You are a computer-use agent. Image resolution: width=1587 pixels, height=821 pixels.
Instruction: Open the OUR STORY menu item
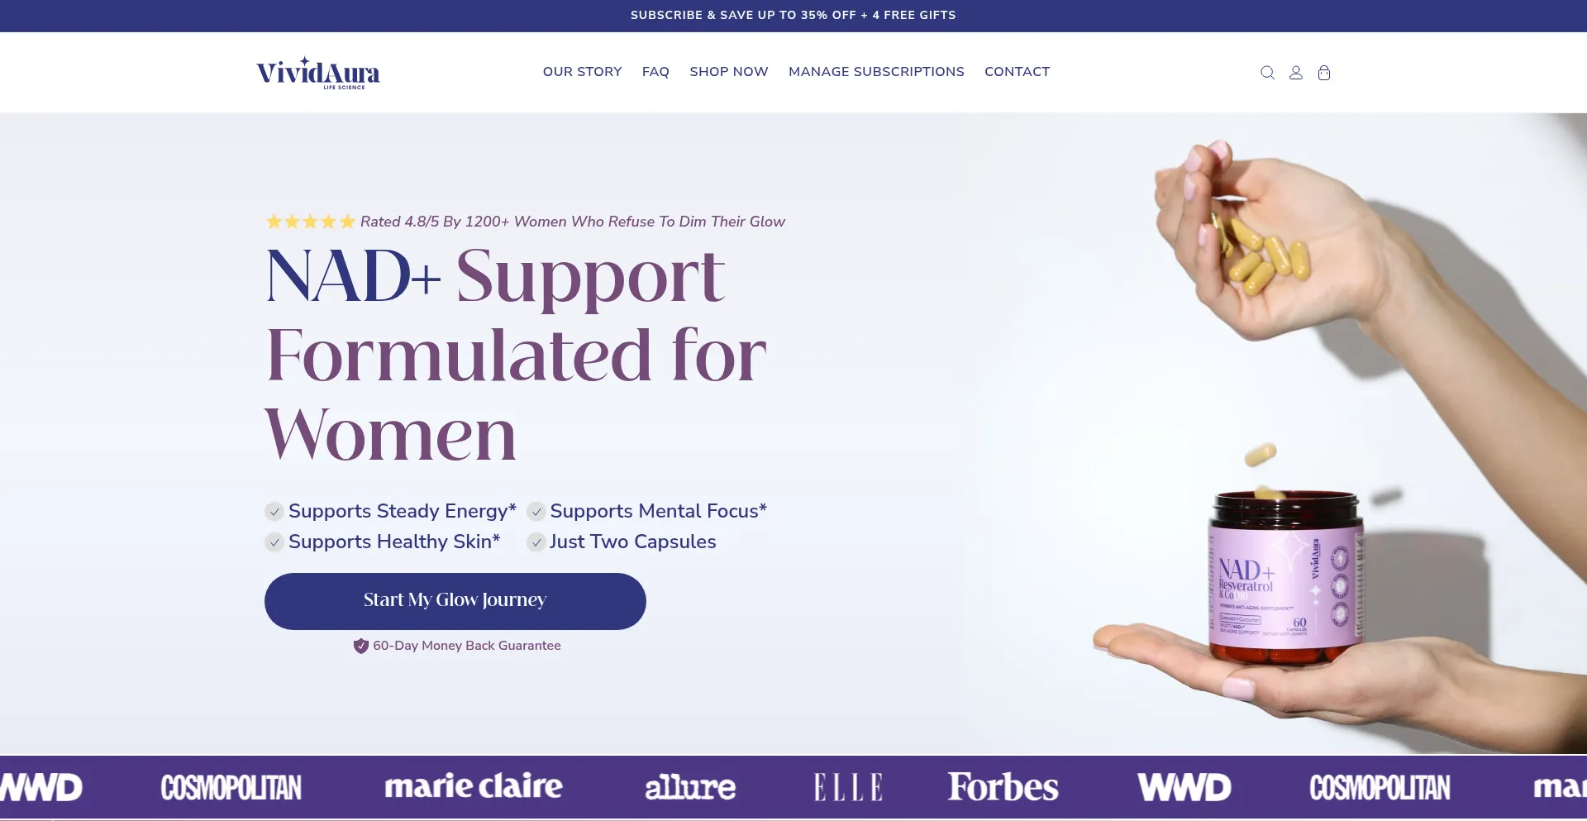(x=582, y=72)
